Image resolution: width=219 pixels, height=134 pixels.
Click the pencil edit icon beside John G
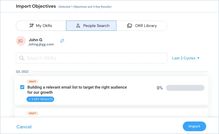tap(62, 41)
